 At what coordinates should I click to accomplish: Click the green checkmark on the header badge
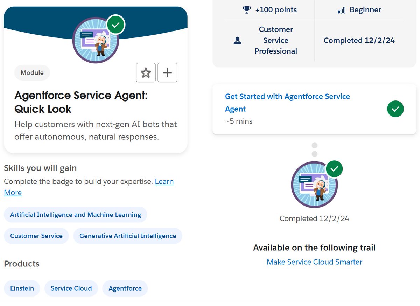coord(116,25)
